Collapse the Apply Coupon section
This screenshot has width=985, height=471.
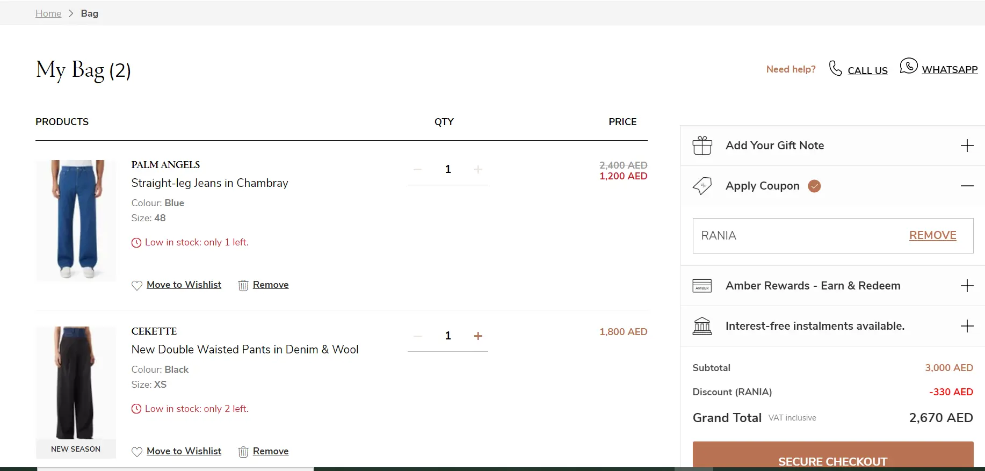pyautogui.click(x=967, y=186)
